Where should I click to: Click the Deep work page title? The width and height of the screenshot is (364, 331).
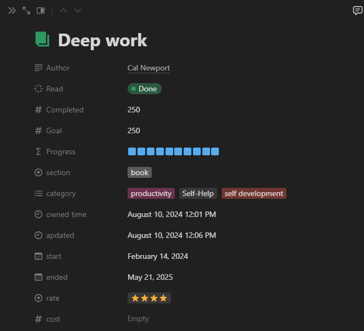click(102, 40)
